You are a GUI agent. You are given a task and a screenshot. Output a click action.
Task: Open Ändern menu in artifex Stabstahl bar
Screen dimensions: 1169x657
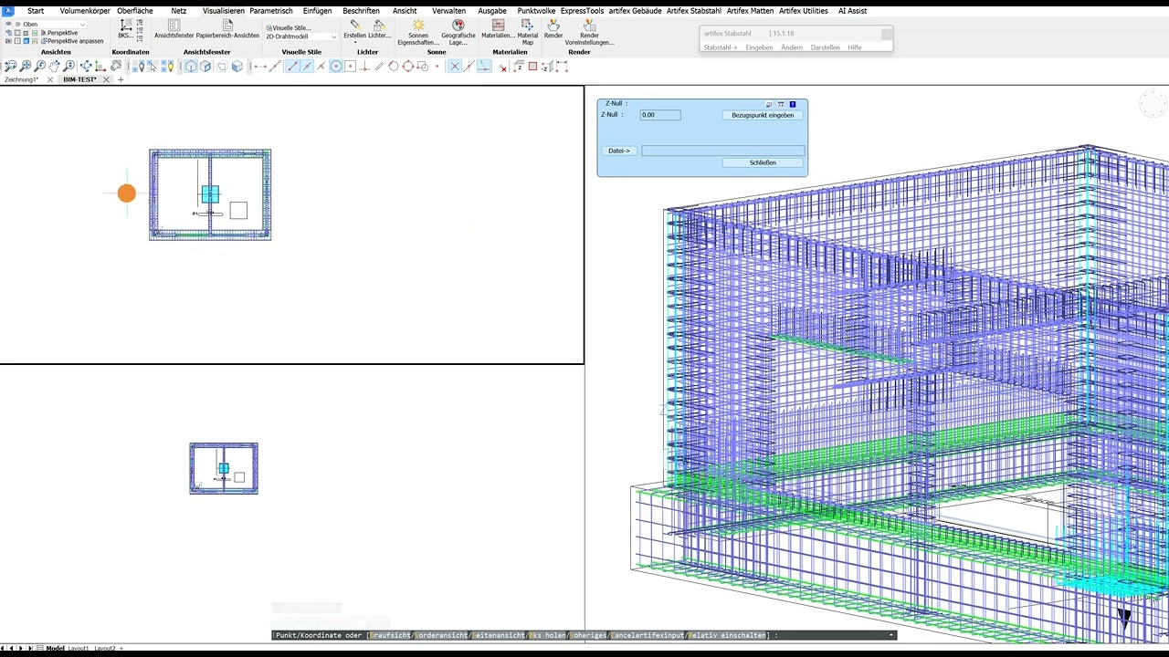pyautogui.click(x=792, y=47)
